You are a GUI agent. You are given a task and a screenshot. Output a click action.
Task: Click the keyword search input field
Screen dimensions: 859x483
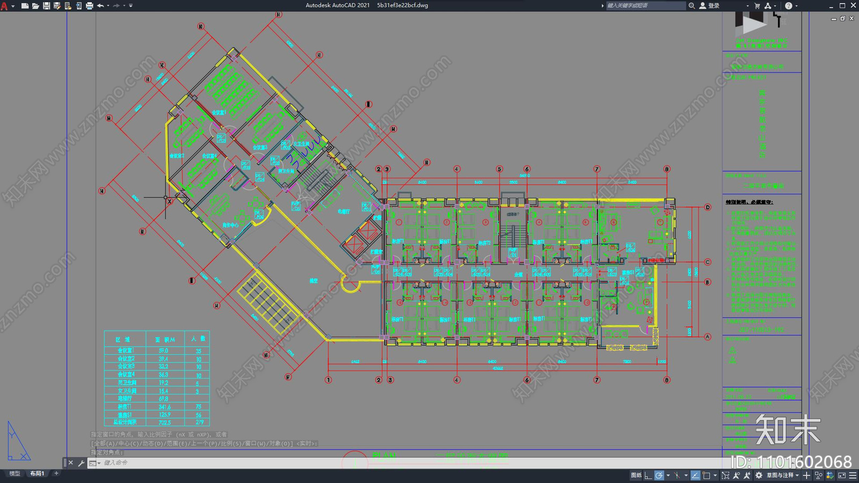click(646, 5)
